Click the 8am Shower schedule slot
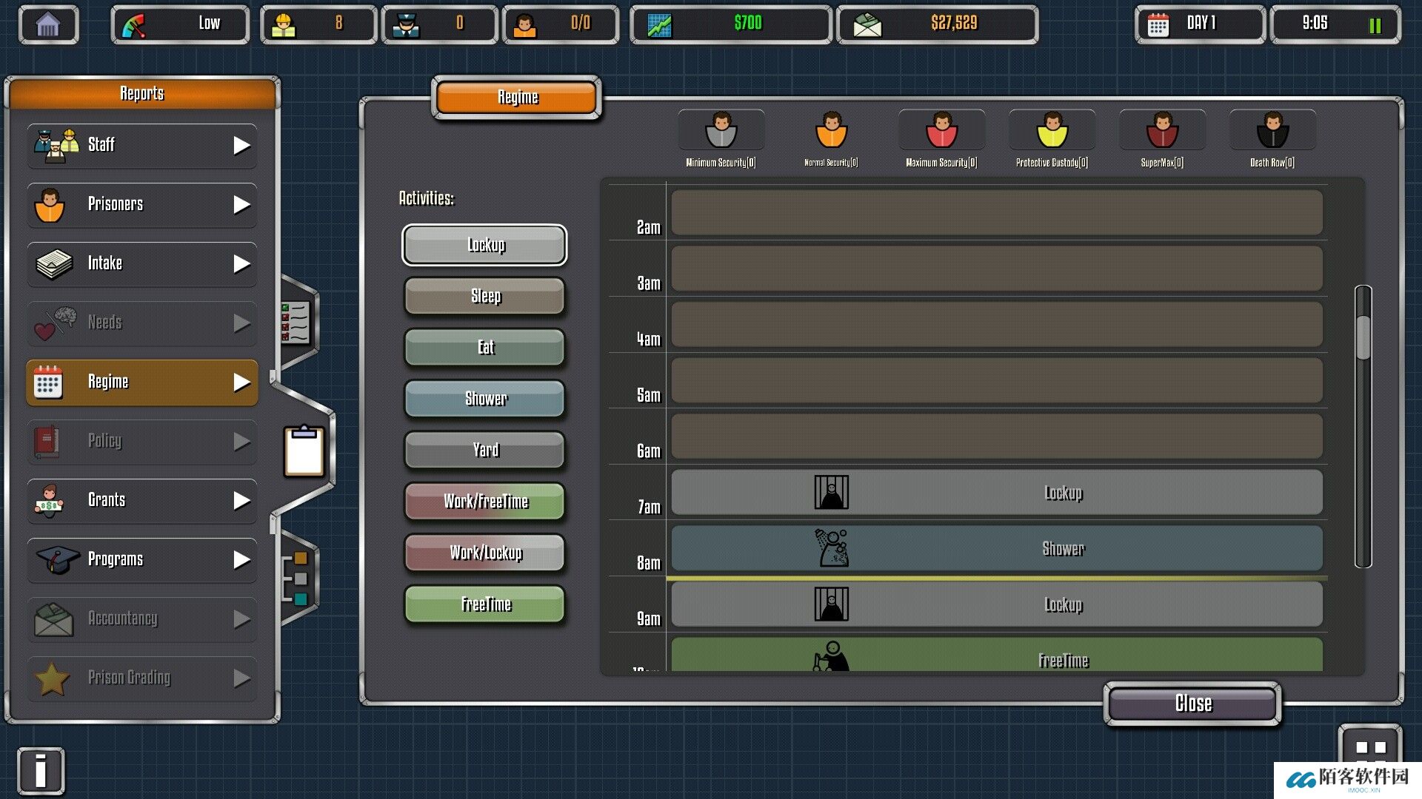Image resolution: width=1422 pixels, height=799 pixels. pyautogui.click(x=996, y=548)
